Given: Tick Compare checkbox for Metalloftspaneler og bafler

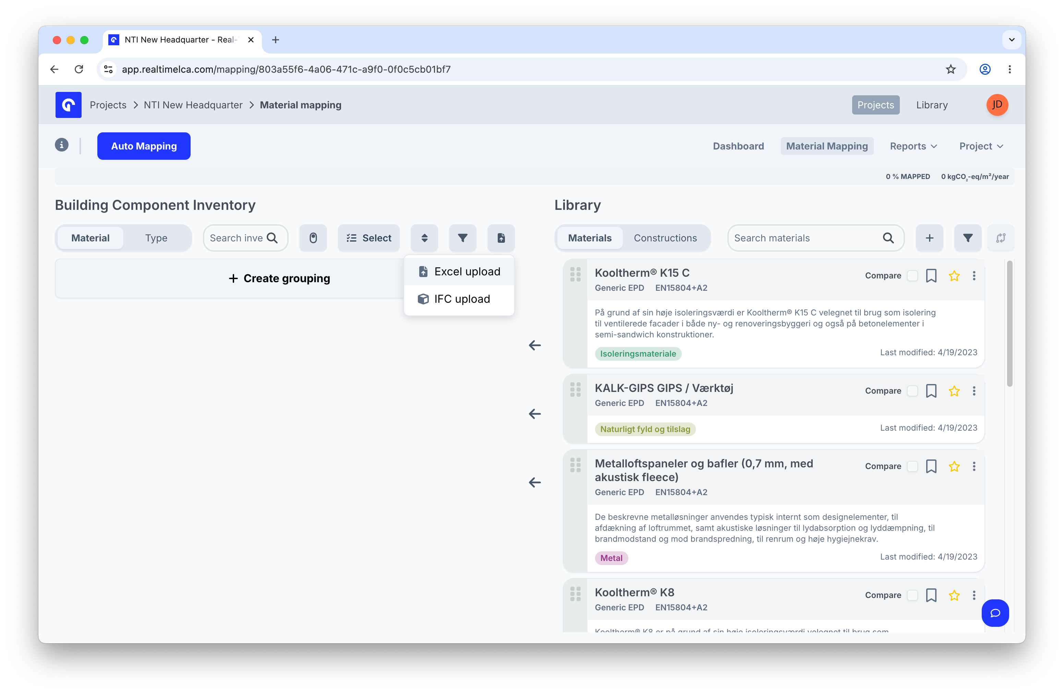Looking at the screenshot, I should [912, 466].
